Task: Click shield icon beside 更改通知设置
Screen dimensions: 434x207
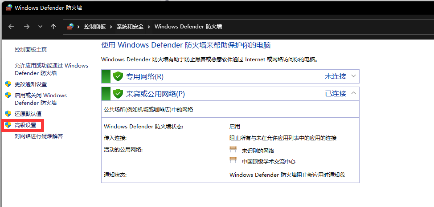Action: (x=8, y=84)
